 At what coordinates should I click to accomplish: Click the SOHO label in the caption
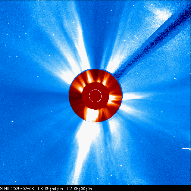[x=4, y=188]
